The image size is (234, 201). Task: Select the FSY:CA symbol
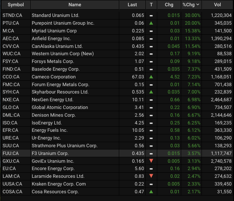[x=10, y=61]
